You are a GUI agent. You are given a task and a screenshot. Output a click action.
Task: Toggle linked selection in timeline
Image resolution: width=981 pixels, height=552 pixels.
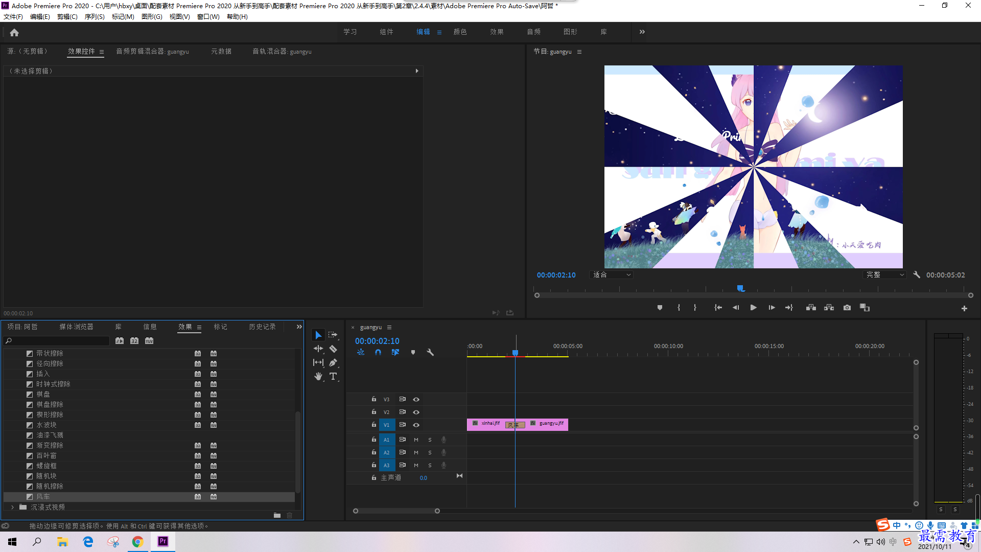pyautogui.click(x=395, y=352)
